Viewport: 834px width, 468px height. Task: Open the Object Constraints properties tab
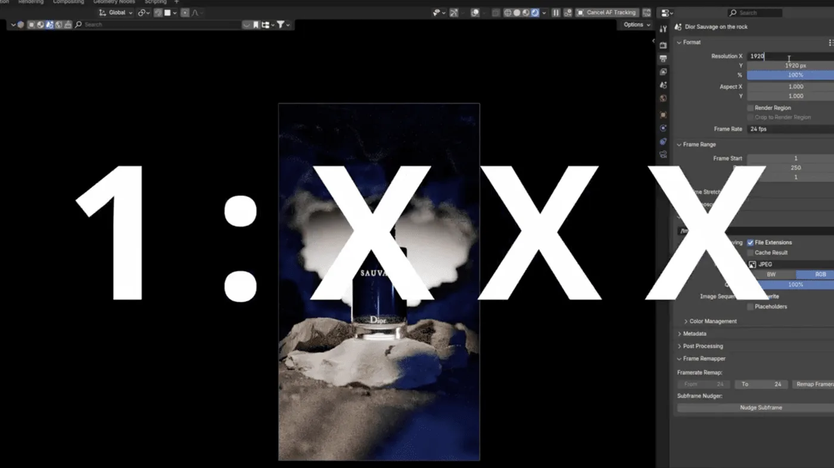663,142
